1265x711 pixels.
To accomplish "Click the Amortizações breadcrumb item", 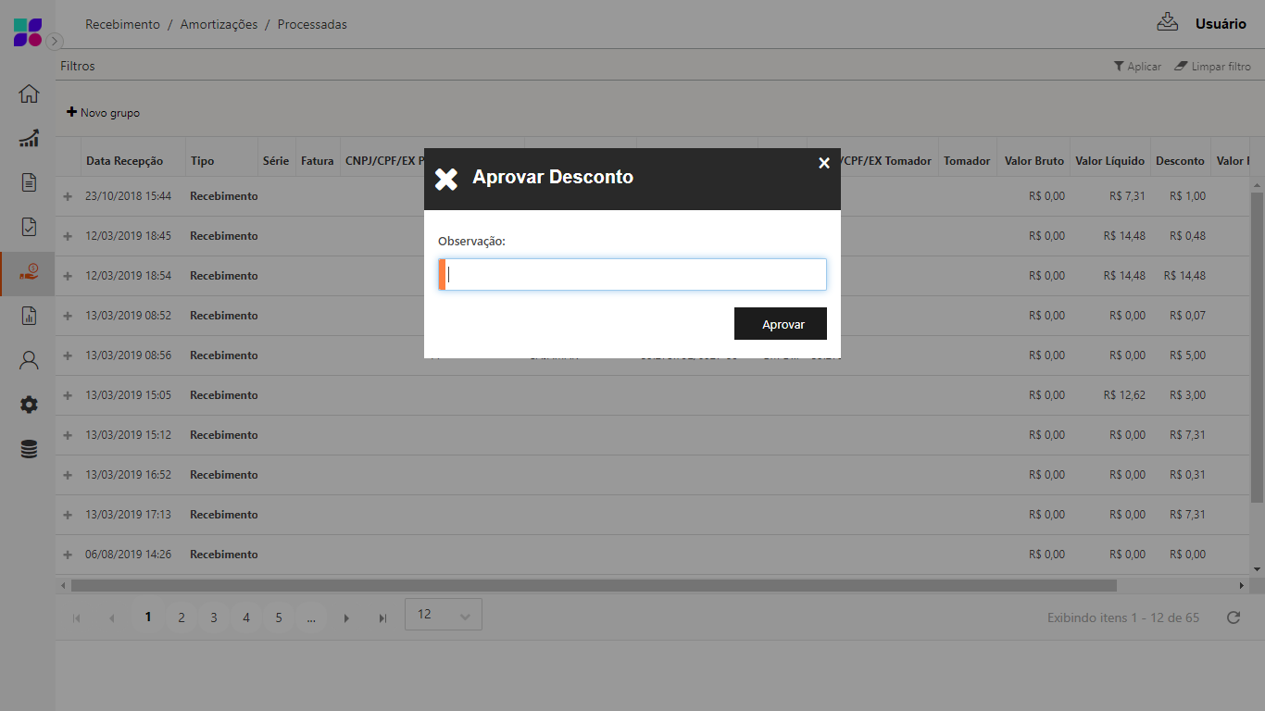I will [x=219, y=25].
